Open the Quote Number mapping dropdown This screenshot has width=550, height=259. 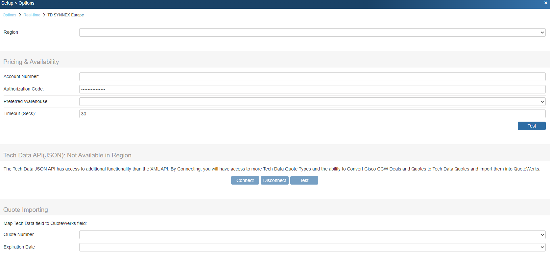point(312,235)
